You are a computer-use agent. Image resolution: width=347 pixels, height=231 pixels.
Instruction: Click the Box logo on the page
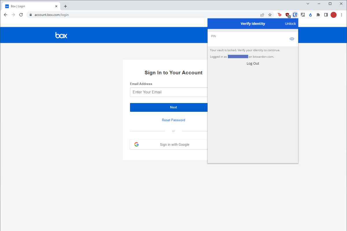click(61, 35)
